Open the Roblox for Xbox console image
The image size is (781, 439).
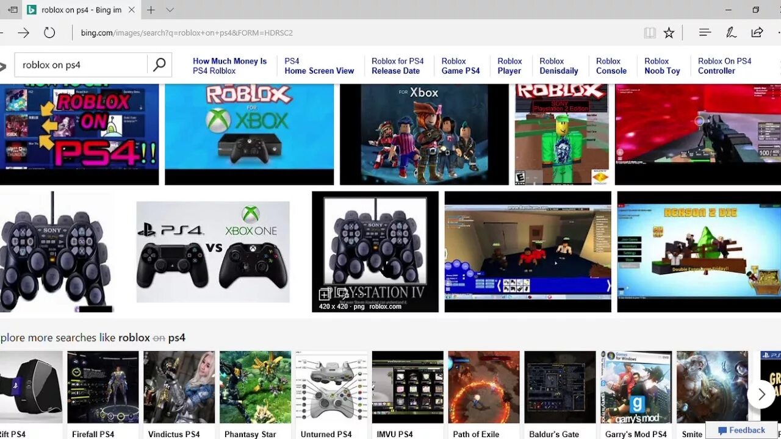(x=249, y=134)
